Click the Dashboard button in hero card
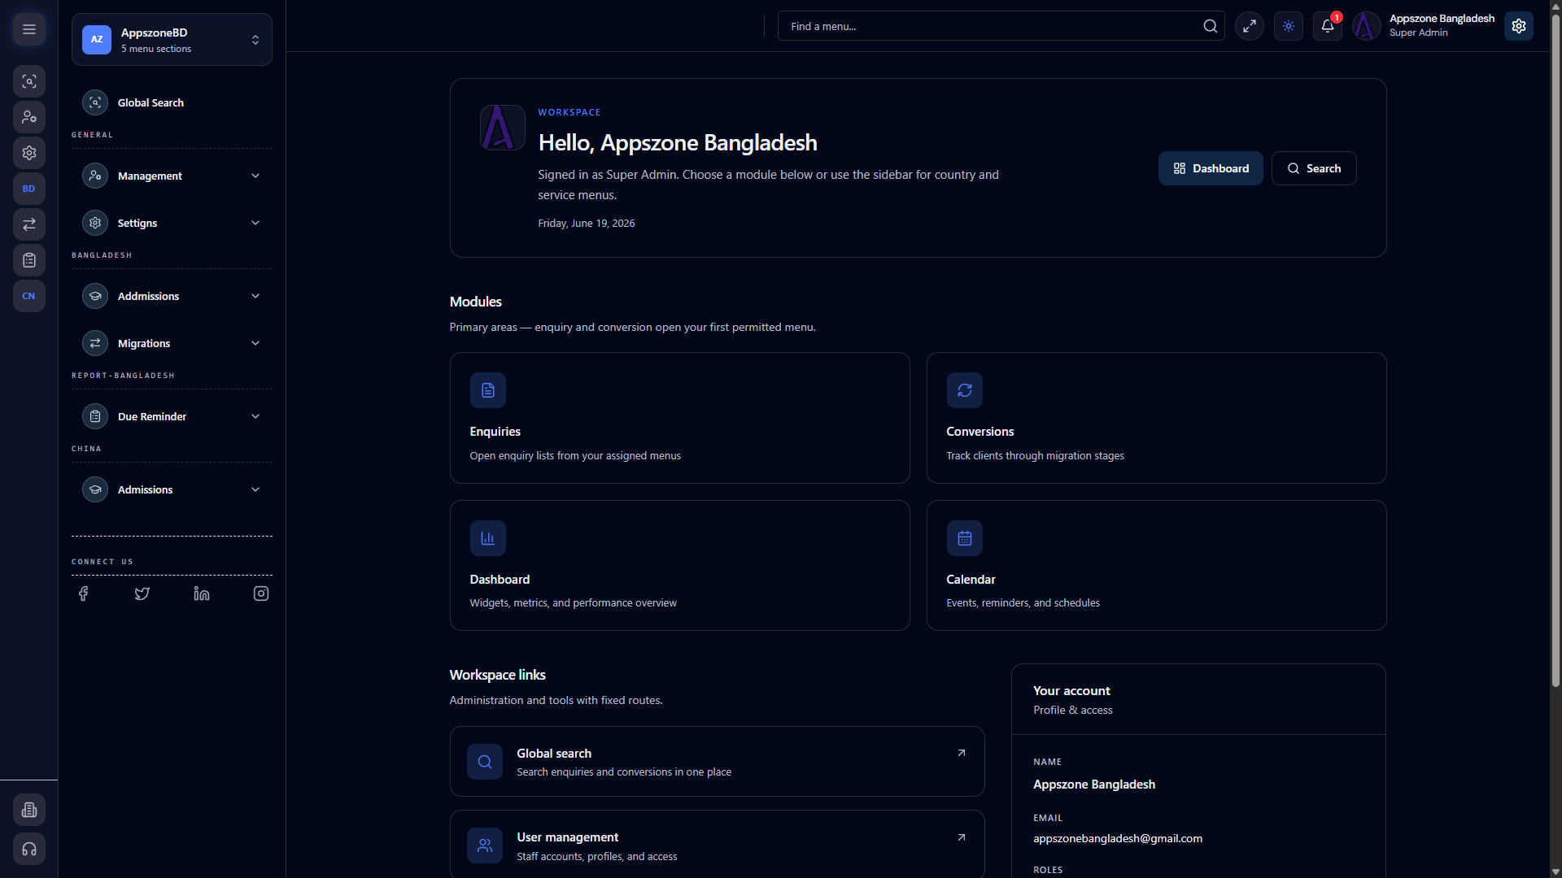This screenshot has height=878, width=1562. point(1211,168)
